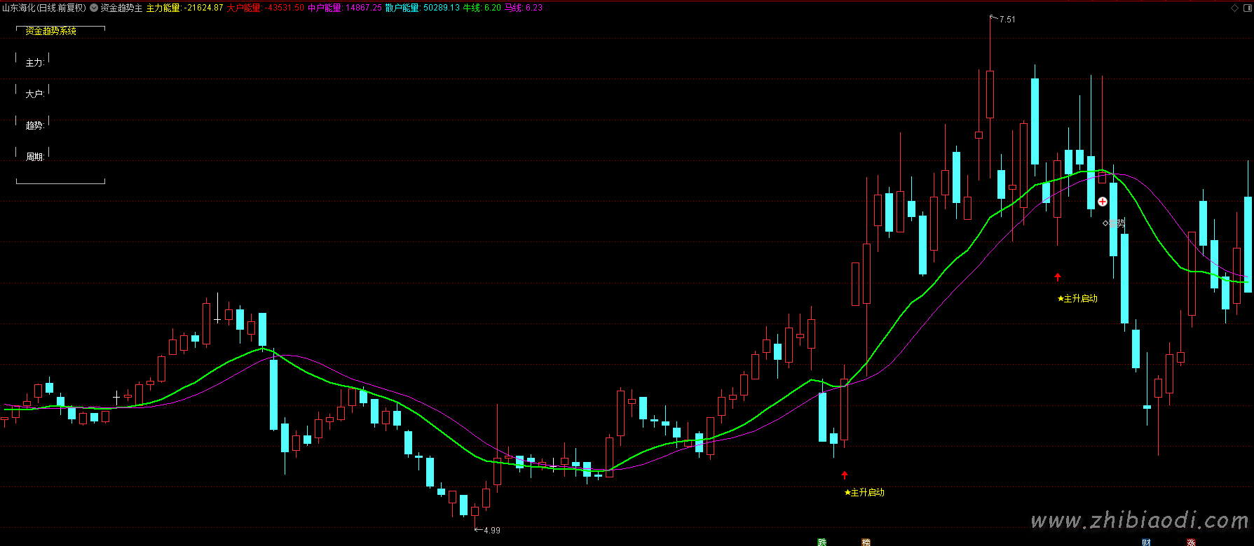
Task: Click the 山东海化 stock title label
Action: tap(43, 8)
